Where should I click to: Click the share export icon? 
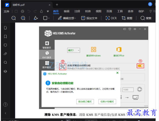[41, 11]
